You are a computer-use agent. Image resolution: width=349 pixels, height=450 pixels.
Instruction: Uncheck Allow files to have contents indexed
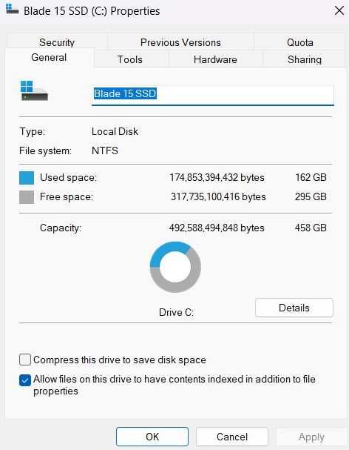click(25, 380)
